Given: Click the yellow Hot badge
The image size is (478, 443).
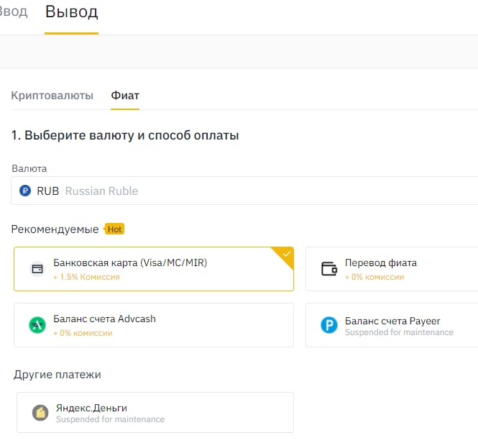Looking at the screenshot, I should pos(114,229).
